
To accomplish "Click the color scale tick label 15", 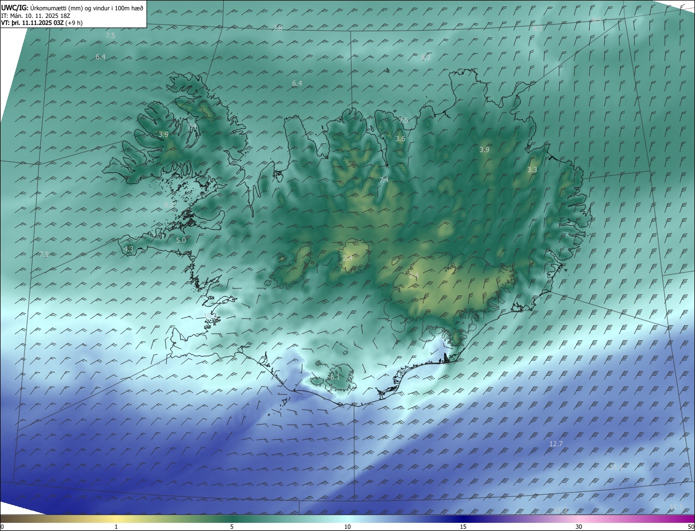I will click(463, 527).
